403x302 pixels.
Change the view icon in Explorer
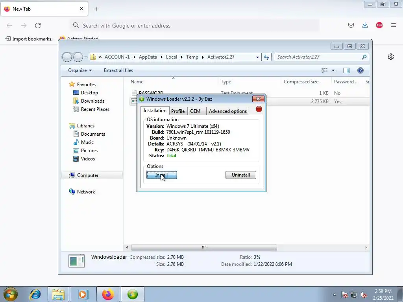[x=325, y=70]
